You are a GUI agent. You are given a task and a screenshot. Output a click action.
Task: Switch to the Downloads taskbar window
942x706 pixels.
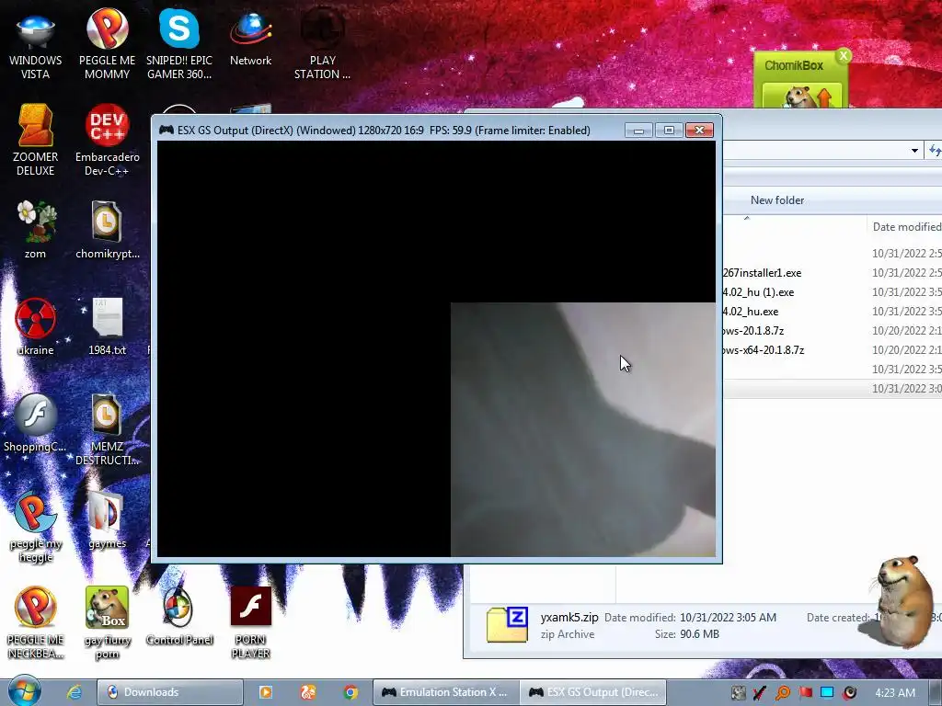pos(170,692)
